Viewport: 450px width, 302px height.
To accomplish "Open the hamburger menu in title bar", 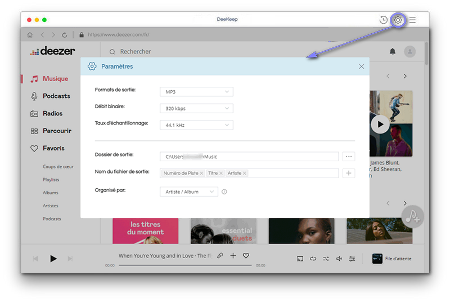I will pos(412,20).
